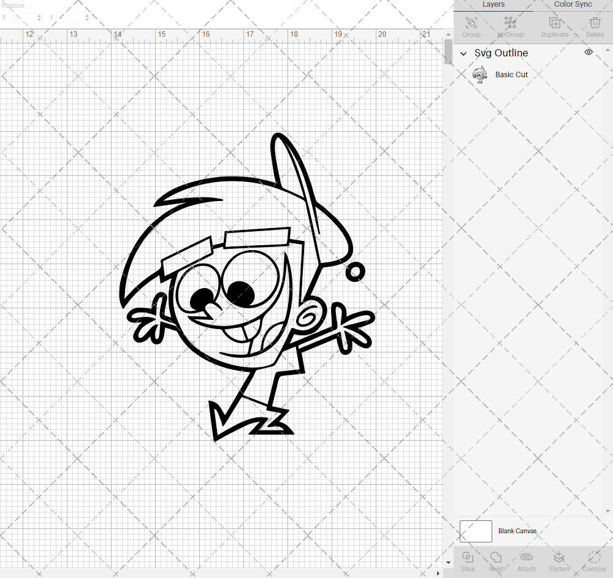The height and width of the screenshot is (578, 613).
Task: Click the Basic Cut layer thumbnail
Action: tap(481, 74)
